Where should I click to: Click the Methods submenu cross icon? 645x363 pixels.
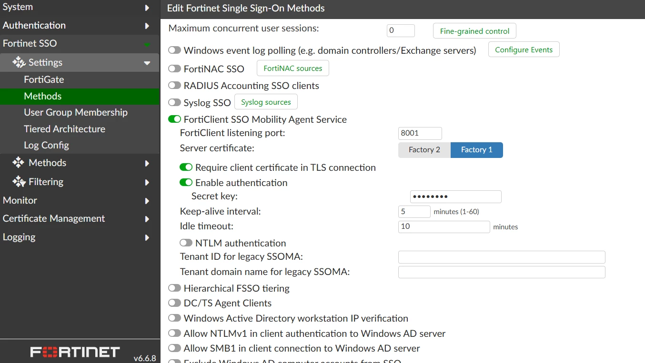tap(19, 163)
